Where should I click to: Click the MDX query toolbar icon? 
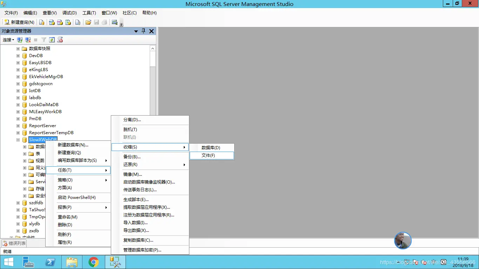[x=52, y=22]
